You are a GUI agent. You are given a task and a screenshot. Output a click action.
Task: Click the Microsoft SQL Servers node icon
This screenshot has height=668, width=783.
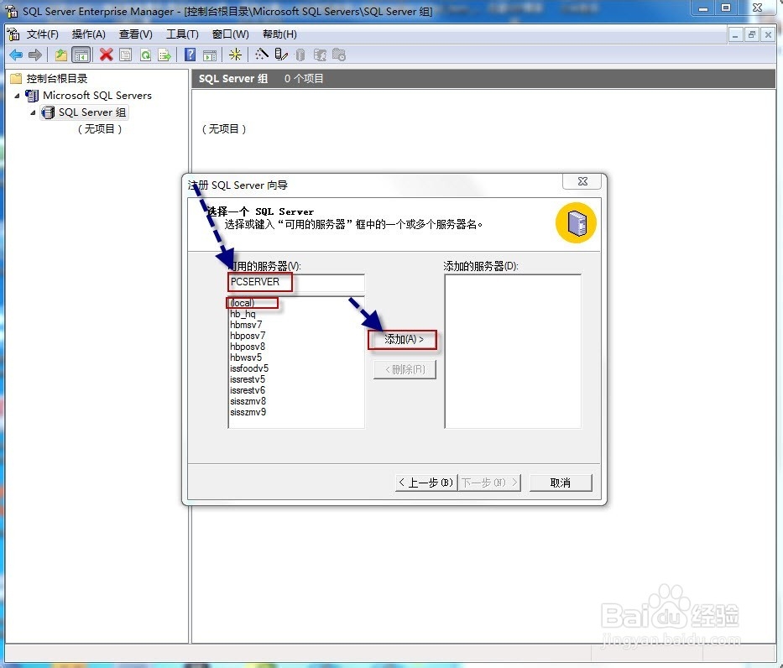point(32,96)
